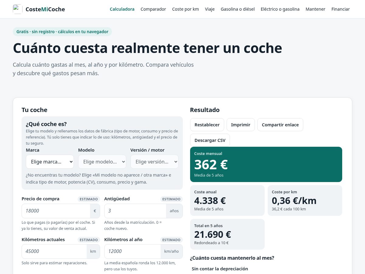Open the Comparador page
Viewport: 365px width, 274px height.
(153, 9)
